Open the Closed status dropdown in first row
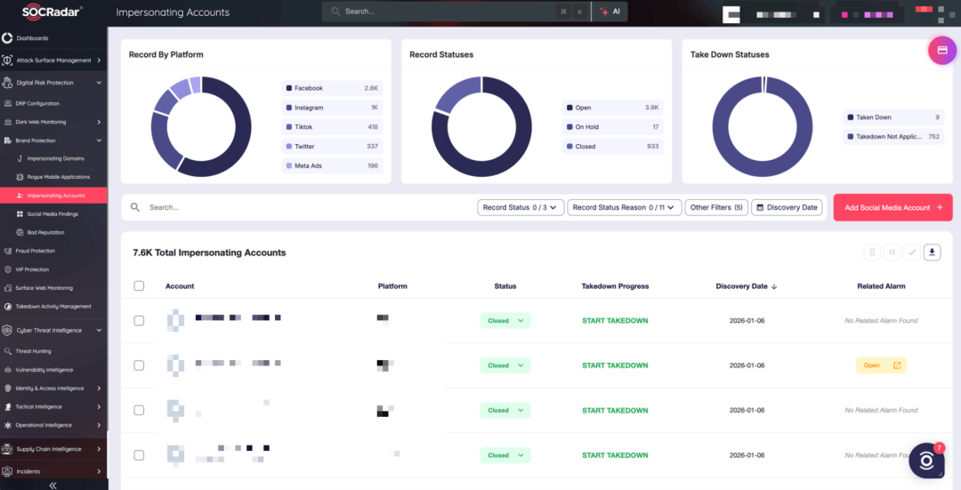This screenshot has width=961, height=490. pos(505,321)
